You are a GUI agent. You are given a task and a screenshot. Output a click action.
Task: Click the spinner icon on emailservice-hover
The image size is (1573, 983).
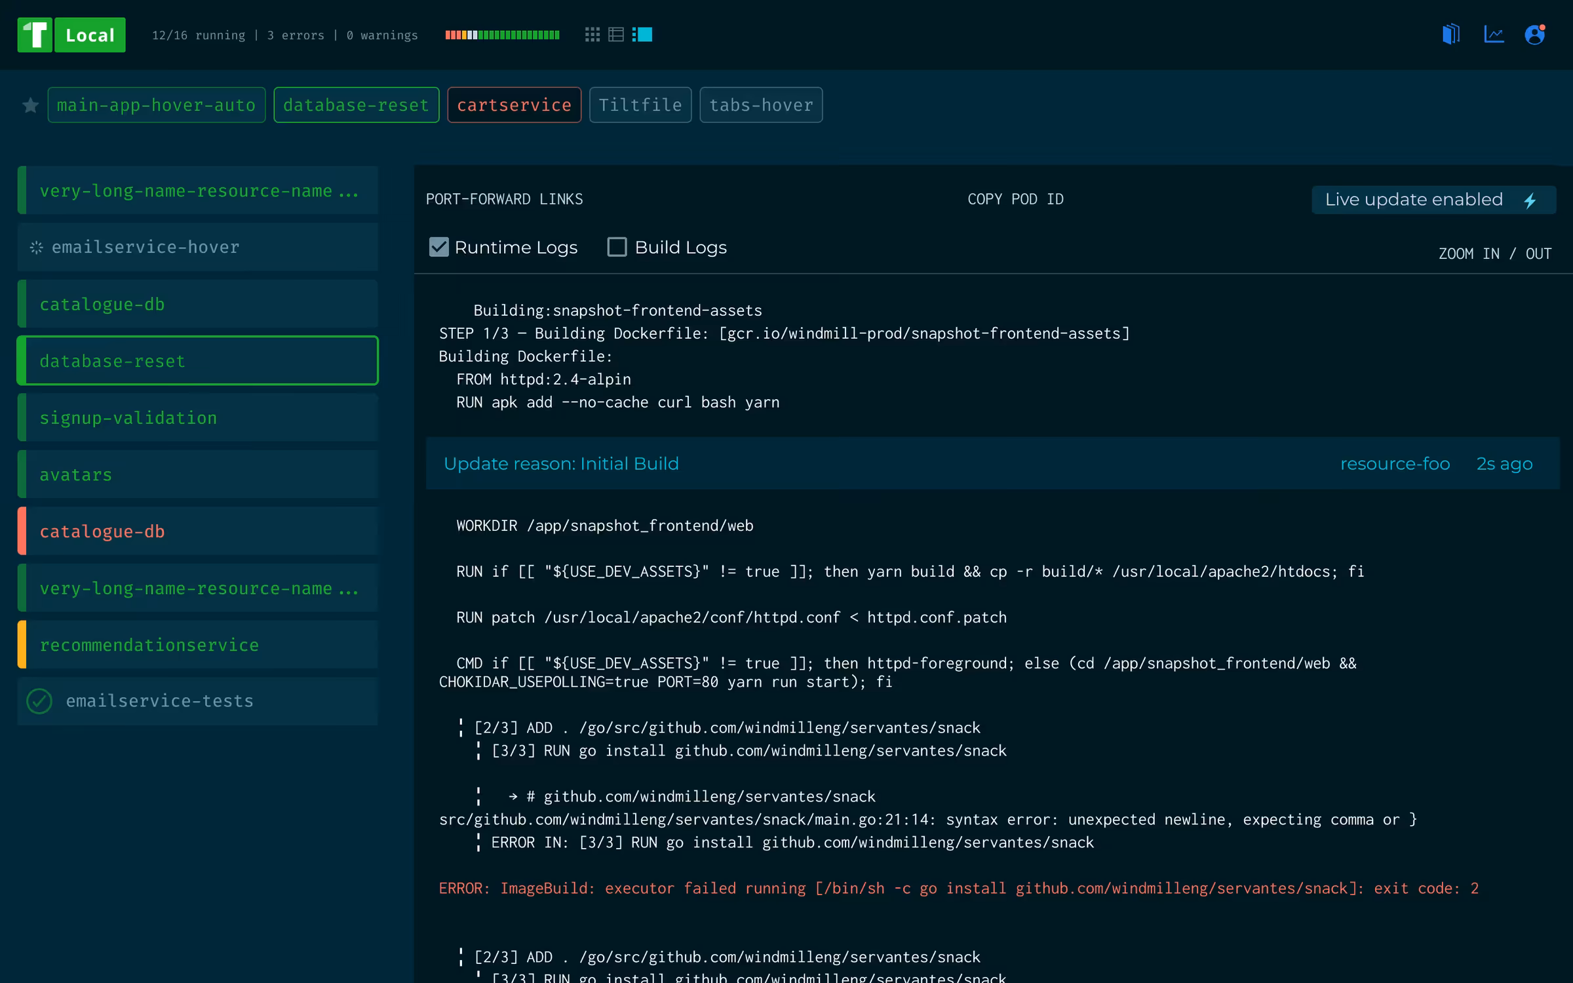pyautogui.click(x=37, y=247)
